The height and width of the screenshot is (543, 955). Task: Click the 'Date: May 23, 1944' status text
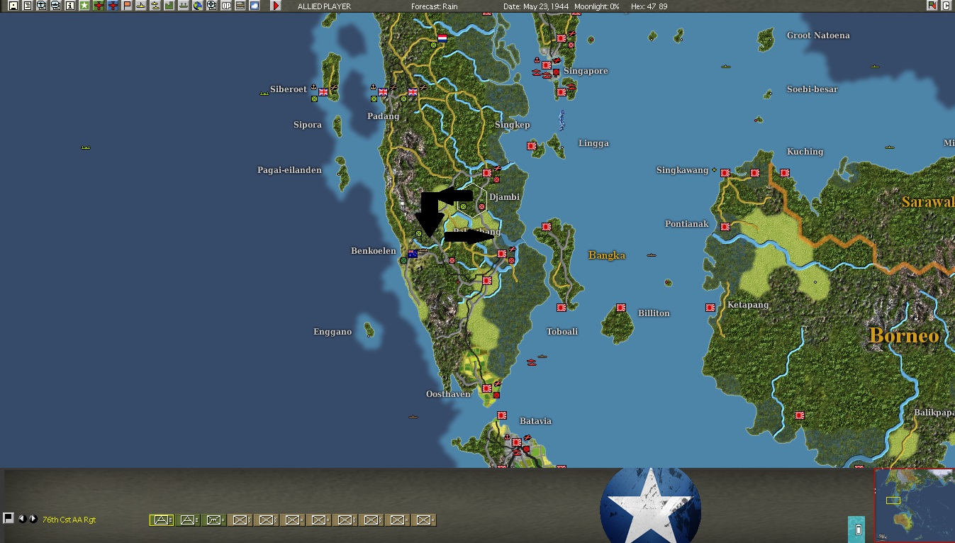point(536,6)
